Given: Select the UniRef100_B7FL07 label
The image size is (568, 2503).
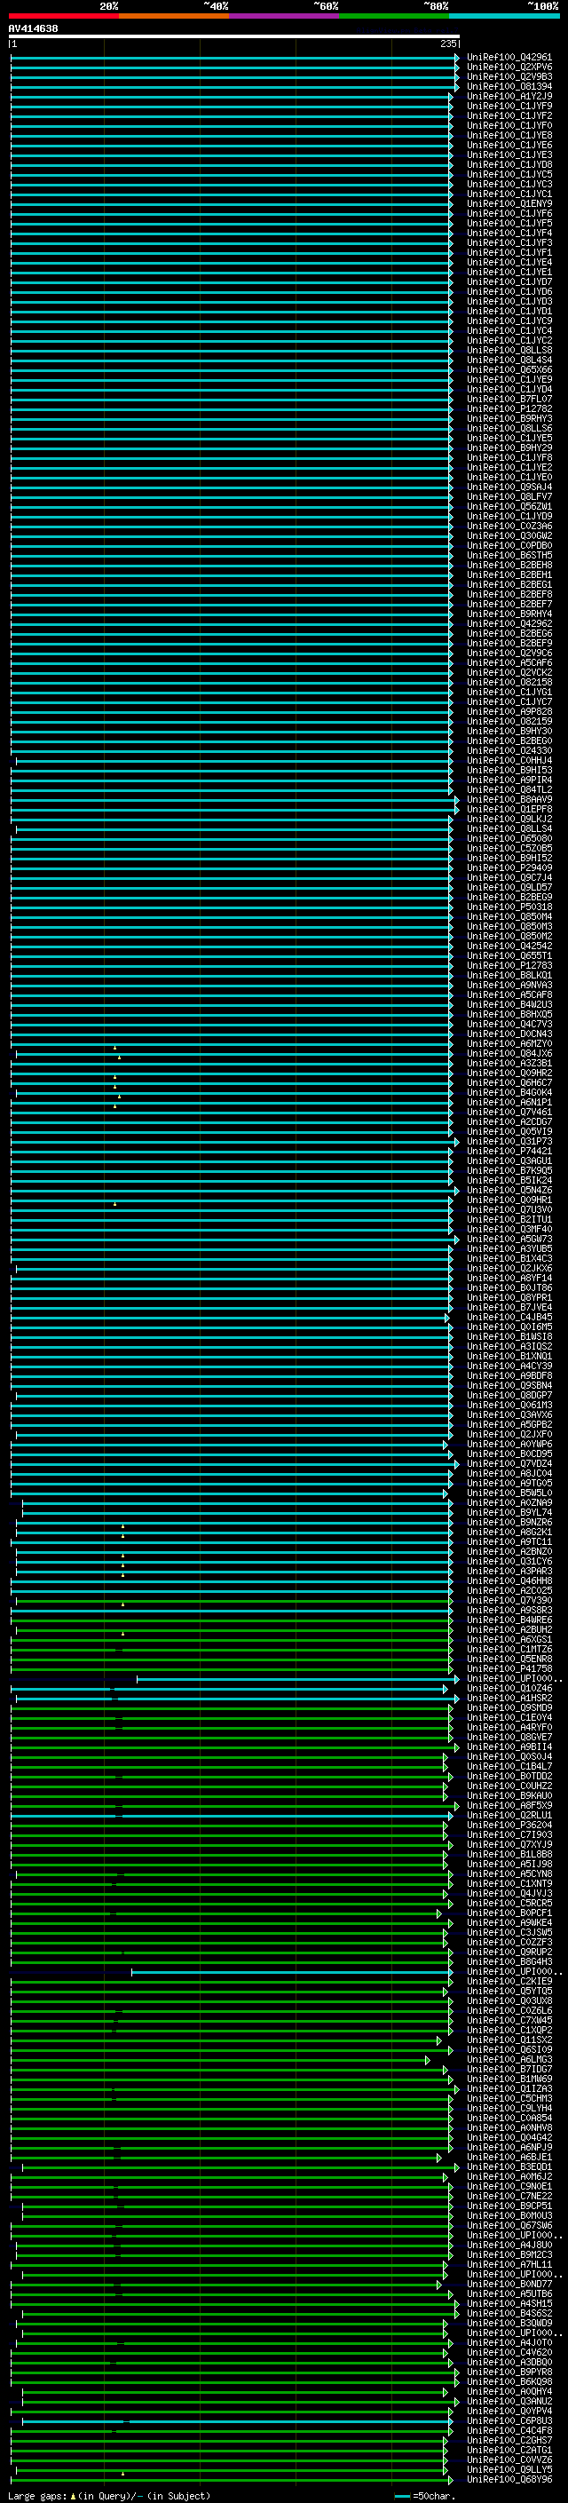Looking at the screenshot, I should [x=509, y=400].
